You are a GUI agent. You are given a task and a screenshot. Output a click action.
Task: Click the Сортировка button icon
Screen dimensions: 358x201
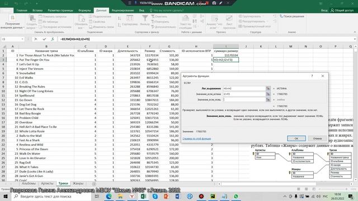pyautogui.click(x=130, y=18)
